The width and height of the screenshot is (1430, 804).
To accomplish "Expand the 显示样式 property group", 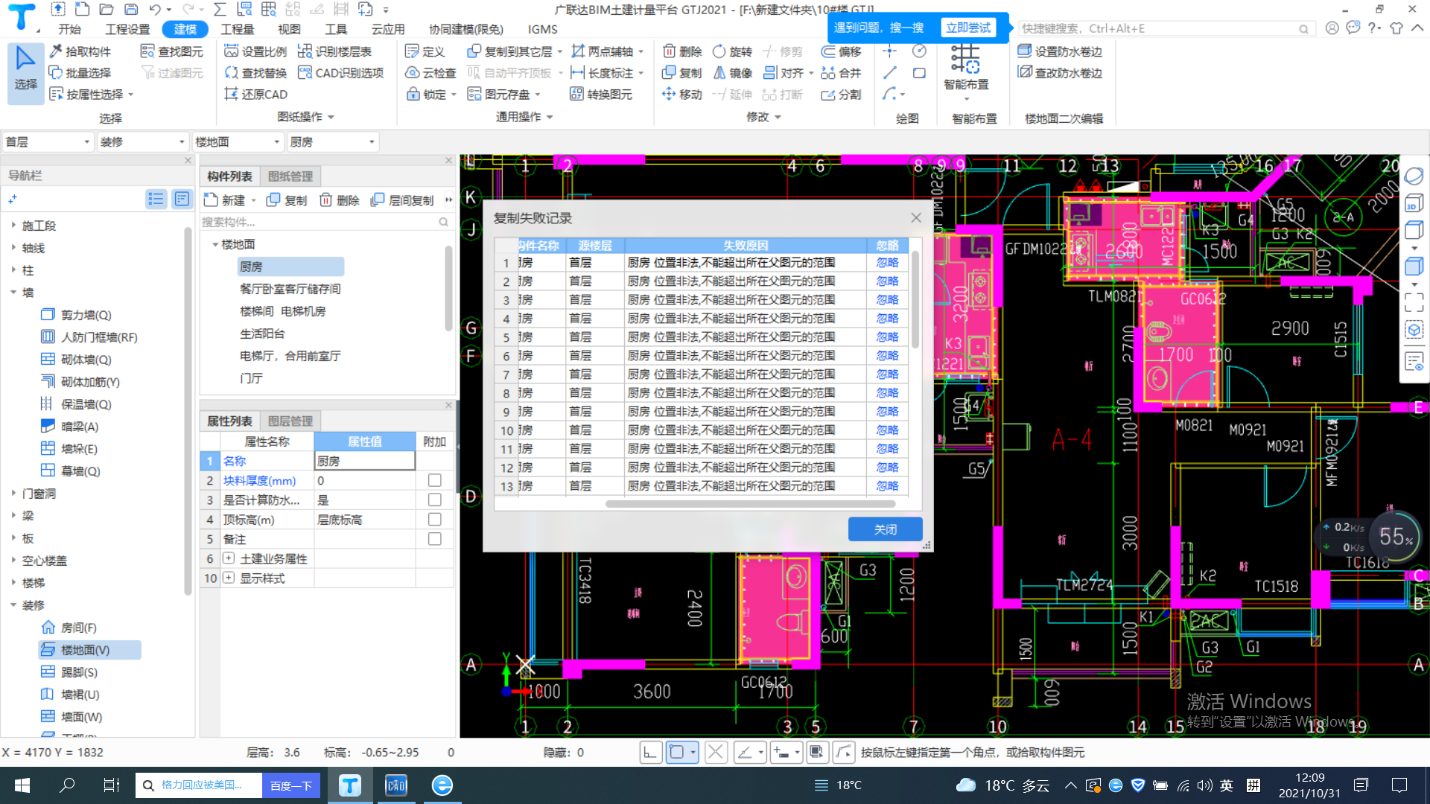I will [x=229, y=578].
